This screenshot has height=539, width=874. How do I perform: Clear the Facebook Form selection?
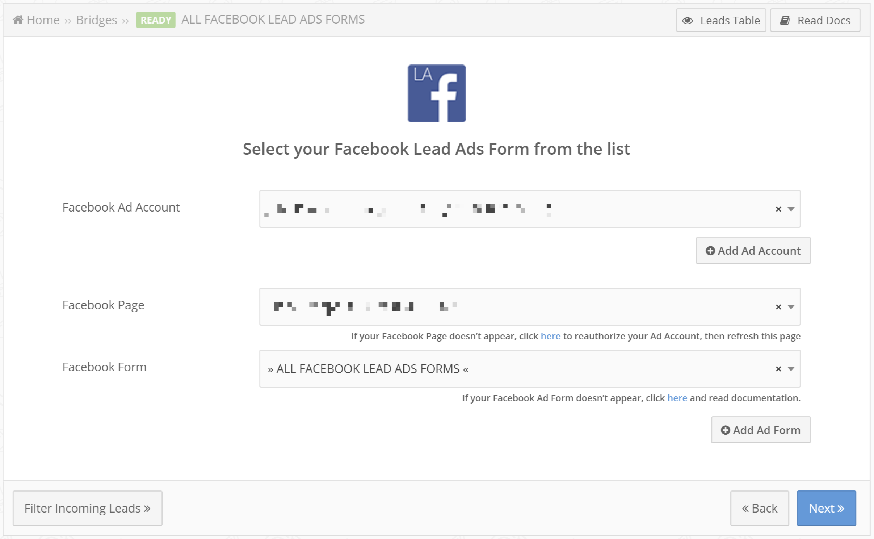point(778,369)
